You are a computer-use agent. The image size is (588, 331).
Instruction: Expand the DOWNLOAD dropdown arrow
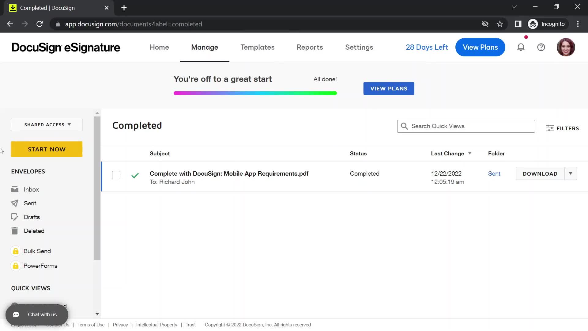[571, 173]
